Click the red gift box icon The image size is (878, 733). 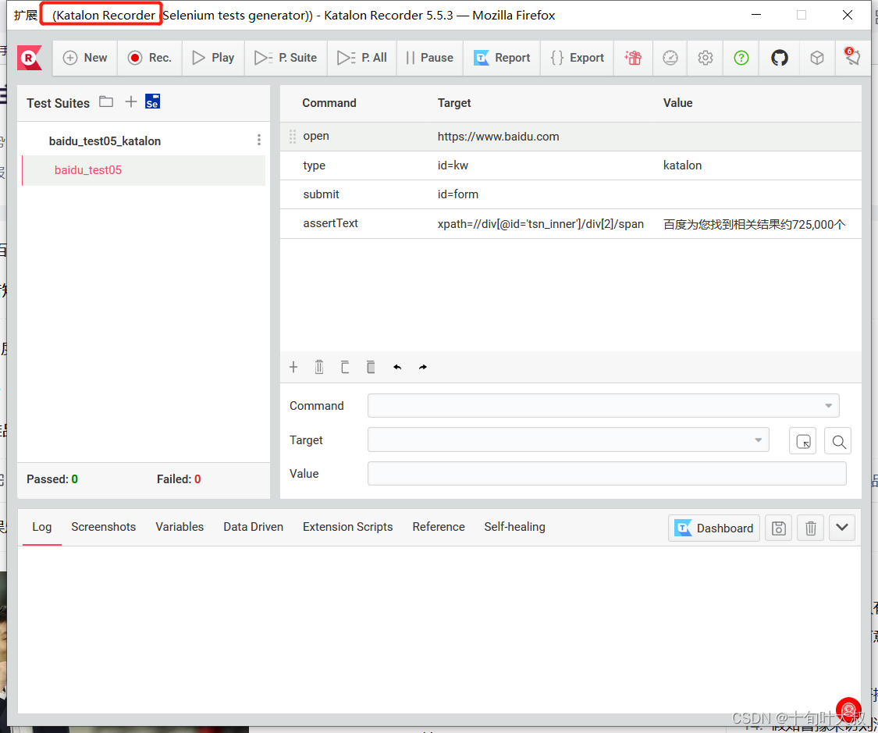[x=633, y=58]
